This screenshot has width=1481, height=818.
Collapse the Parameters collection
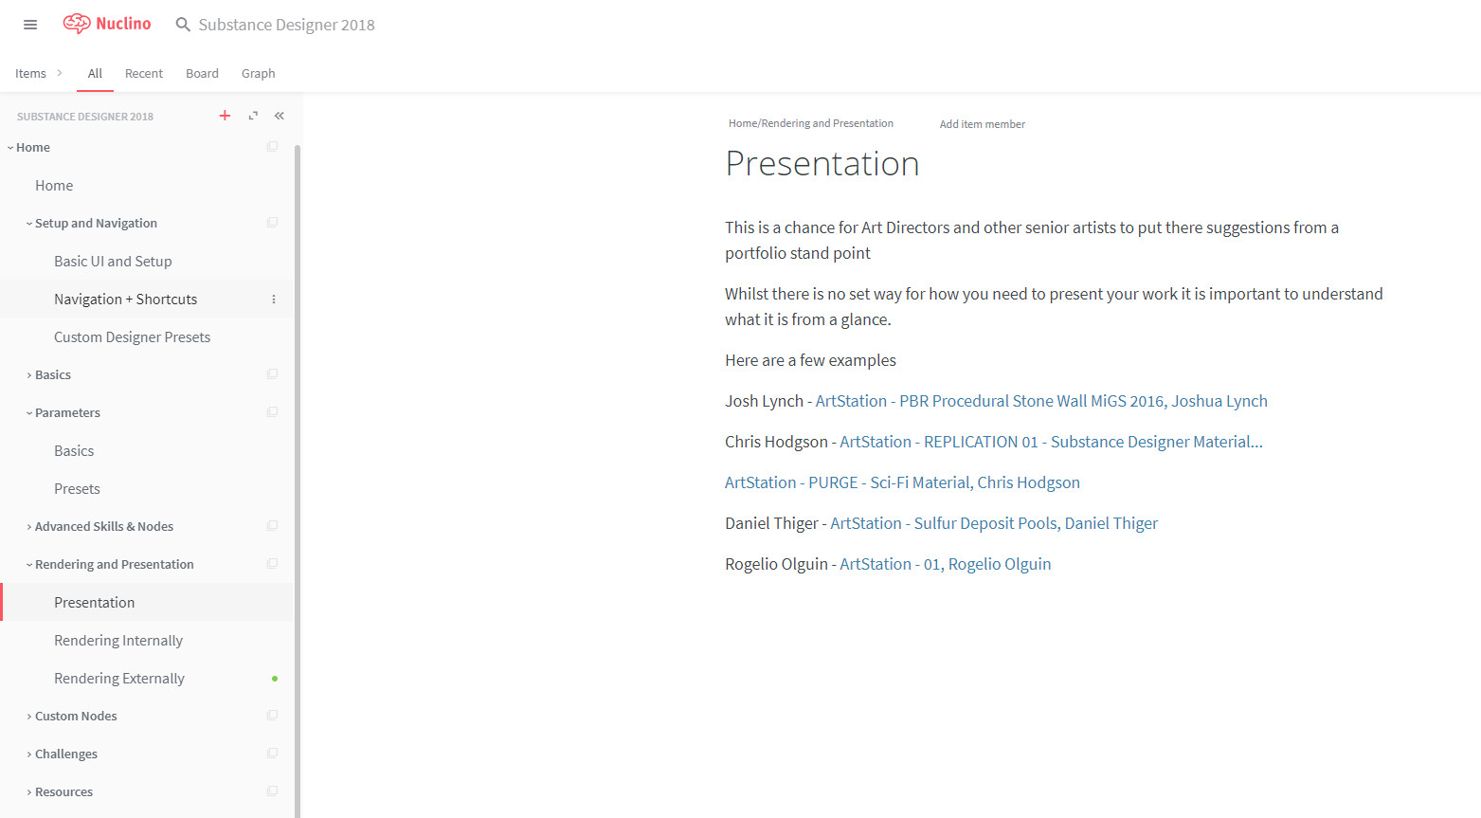[x=29, y=413]
